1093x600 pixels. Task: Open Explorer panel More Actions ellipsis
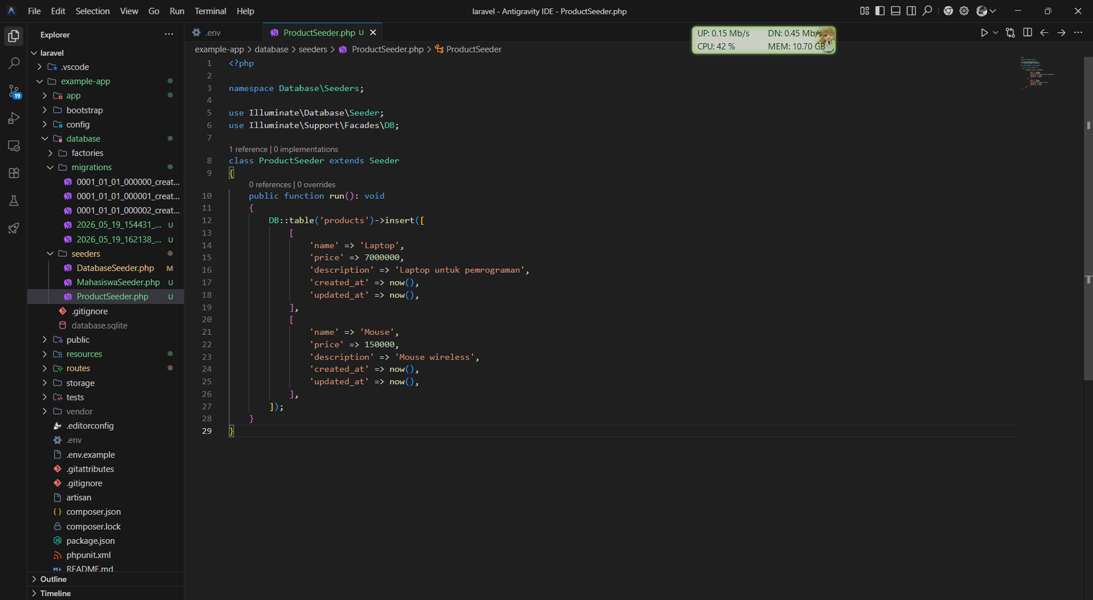[169, 34]
